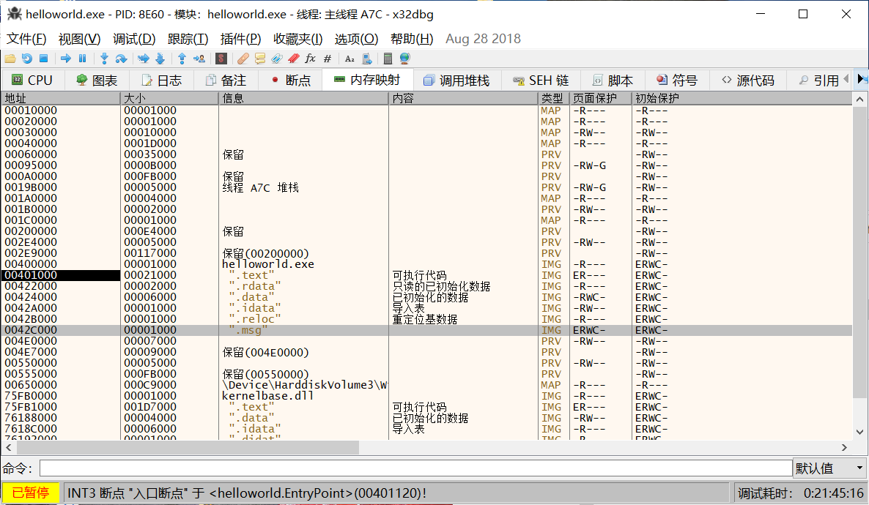Switch to the 符号 tab
Viewport: 869px width, 505px height.
coord(677,81)
